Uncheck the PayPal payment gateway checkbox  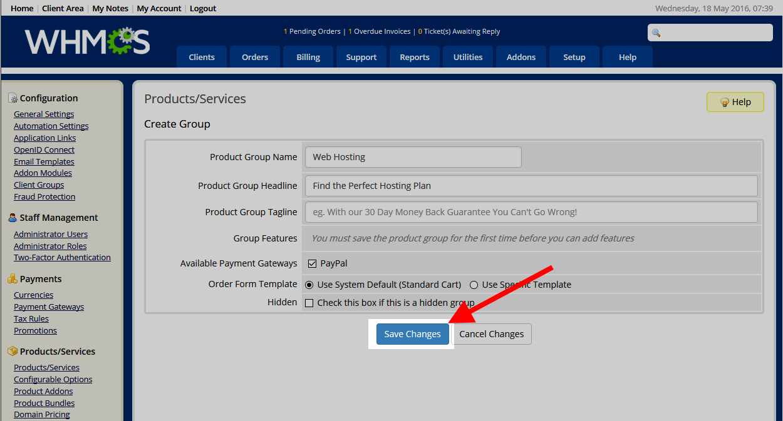(312, 264)
